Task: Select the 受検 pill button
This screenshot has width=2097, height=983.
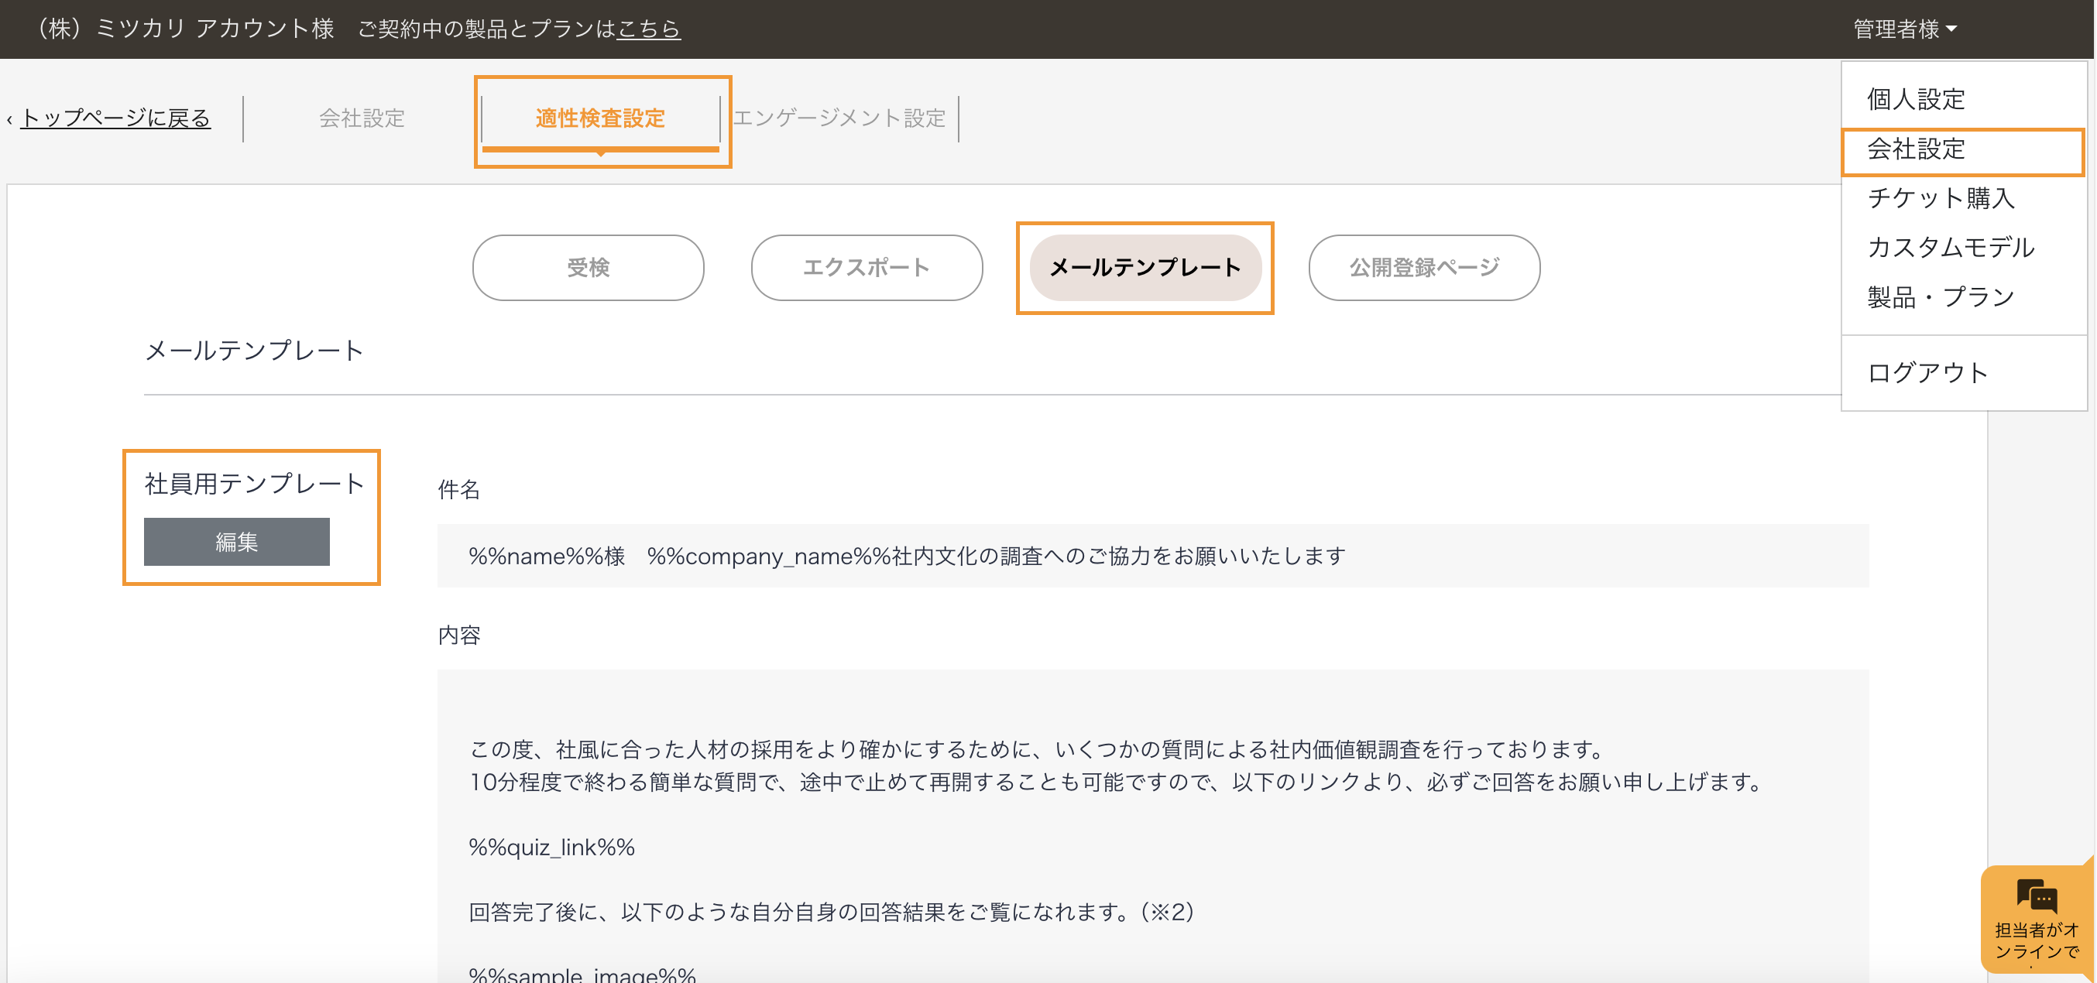Action: click(x=588, y=268)
